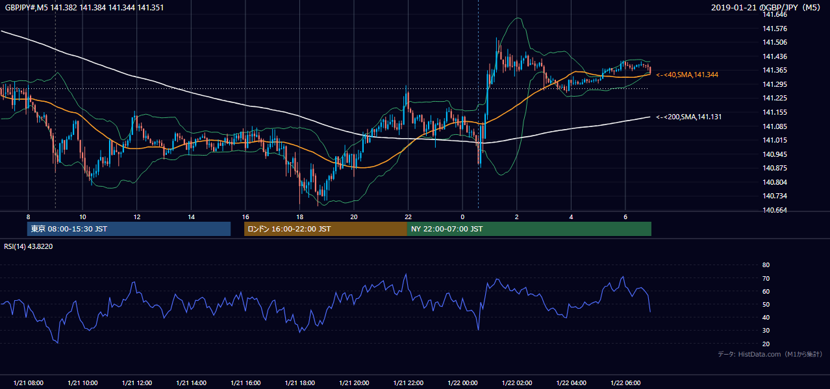830x389 pixels.
Task: Click the 1/21 18:00 bottom time label
Action: click(x=299, y=383)
